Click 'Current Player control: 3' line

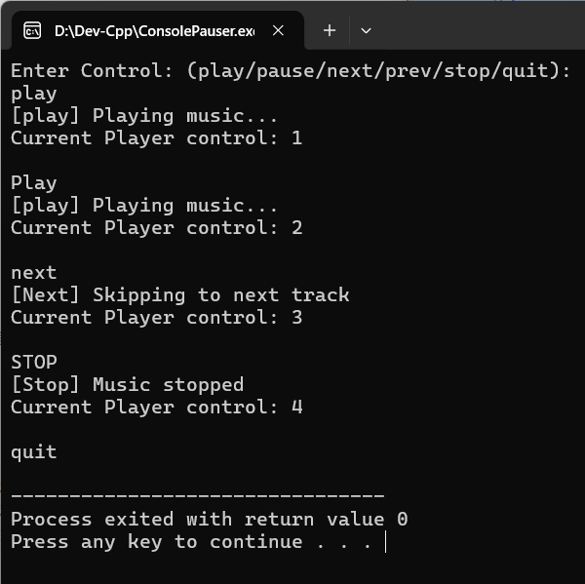157,318
